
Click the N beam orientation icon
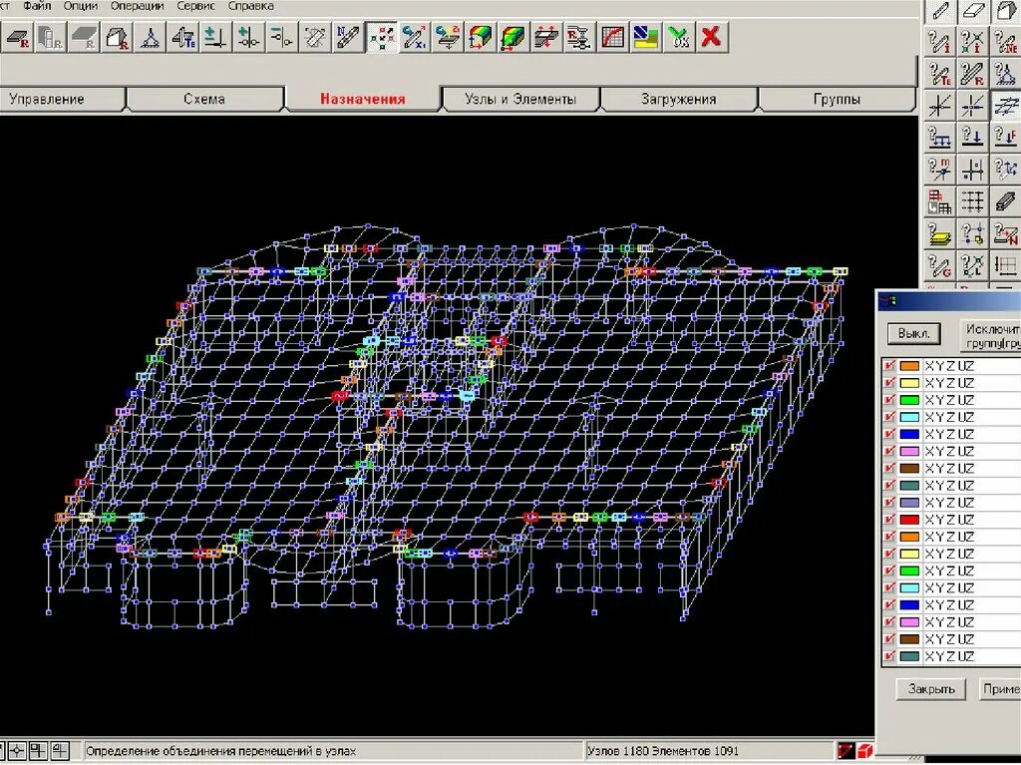coord(348,37)
